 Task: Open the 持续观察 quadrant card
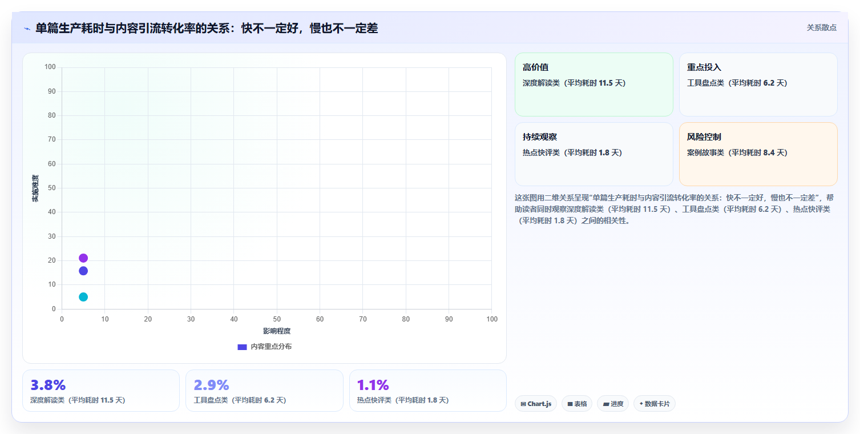[x=594, y=154]
